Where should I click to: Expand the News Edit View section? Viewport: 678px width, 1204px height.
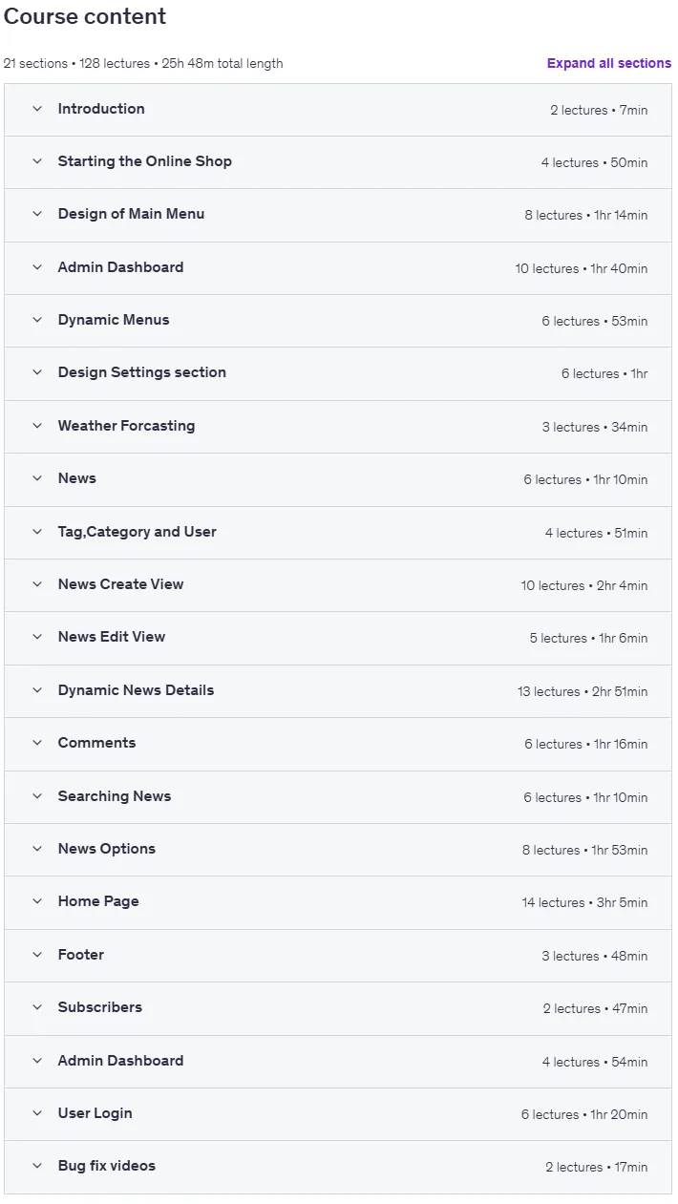[x=338, y=638]
